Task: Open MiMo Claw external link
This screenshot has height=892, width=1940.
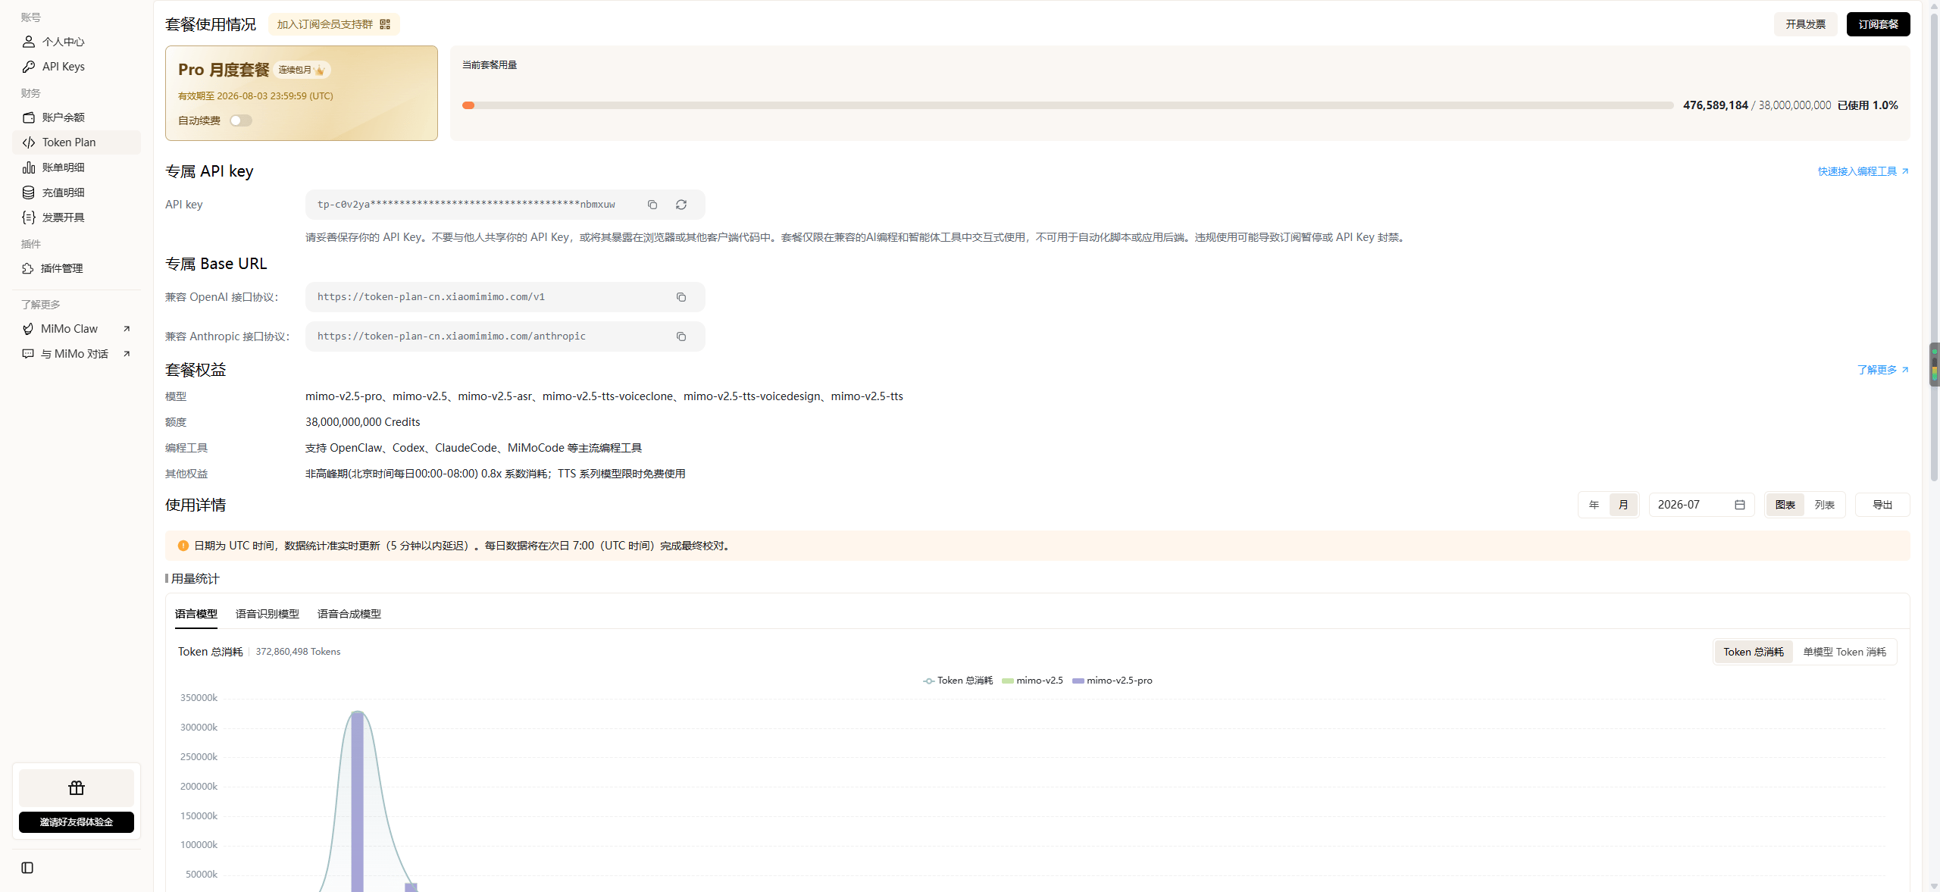Action: click(x=76, y=329)
